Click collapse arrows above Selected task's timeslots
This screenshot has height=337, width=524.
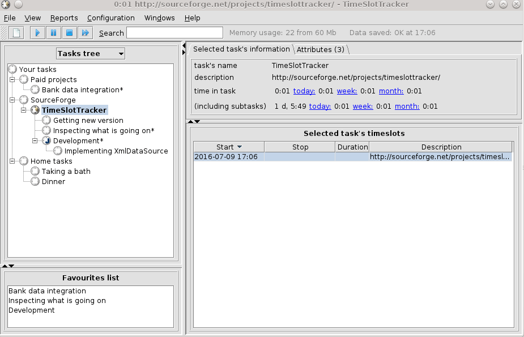(x=194, y=122)
